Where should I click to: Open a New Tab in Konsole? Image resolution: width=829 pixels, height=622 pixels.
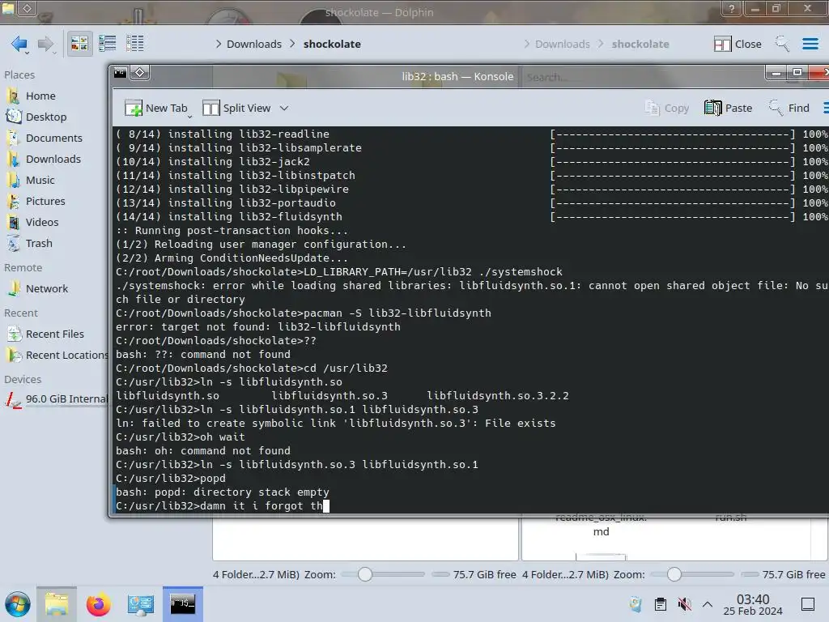coord(156,108)
